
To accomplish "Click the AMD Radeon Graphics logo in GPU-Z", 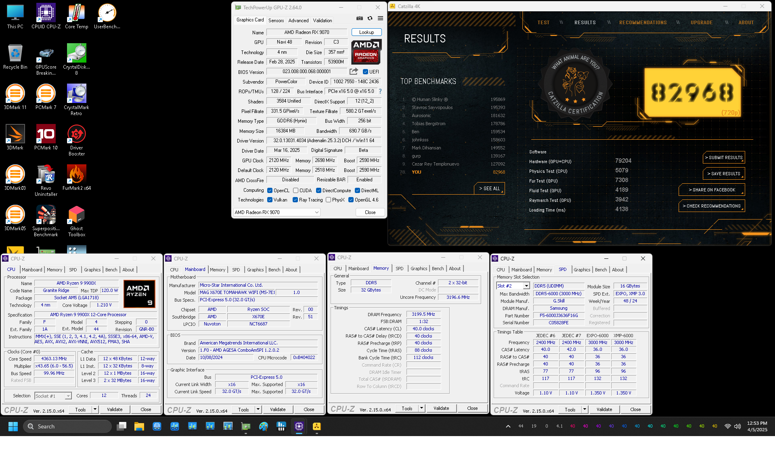I will 366,52.
